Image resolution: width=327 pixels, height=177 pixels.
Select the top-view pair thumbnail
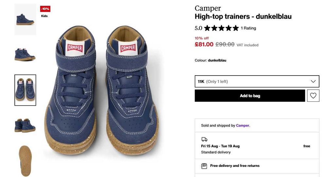tap(25, 90)
